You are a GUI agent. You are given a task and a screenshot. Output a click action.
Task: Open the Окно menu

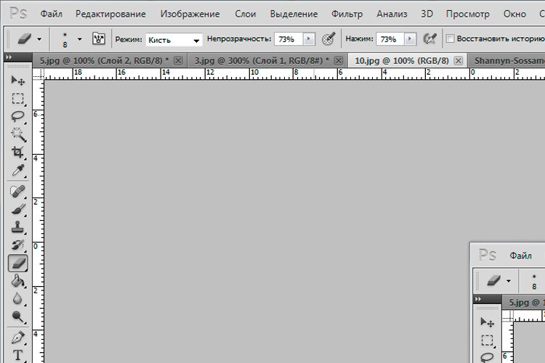tap(514, 14)
